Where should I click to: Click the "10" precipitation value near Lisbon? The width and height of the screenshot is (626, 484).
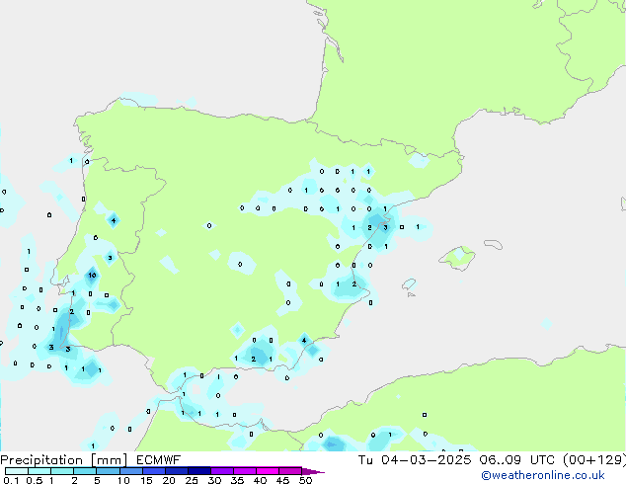(x=92, y=275)
